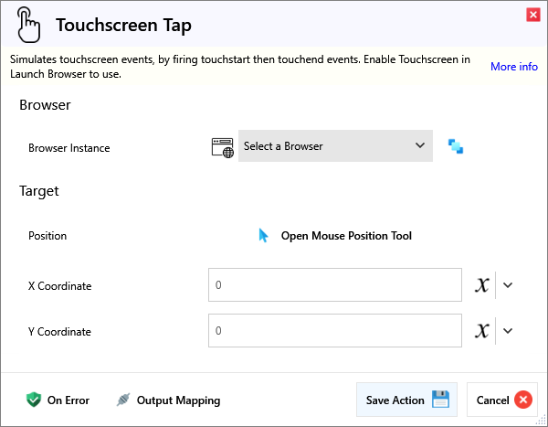
Task: Expand the Y Coordinate variable chevron
Action: 509,331
